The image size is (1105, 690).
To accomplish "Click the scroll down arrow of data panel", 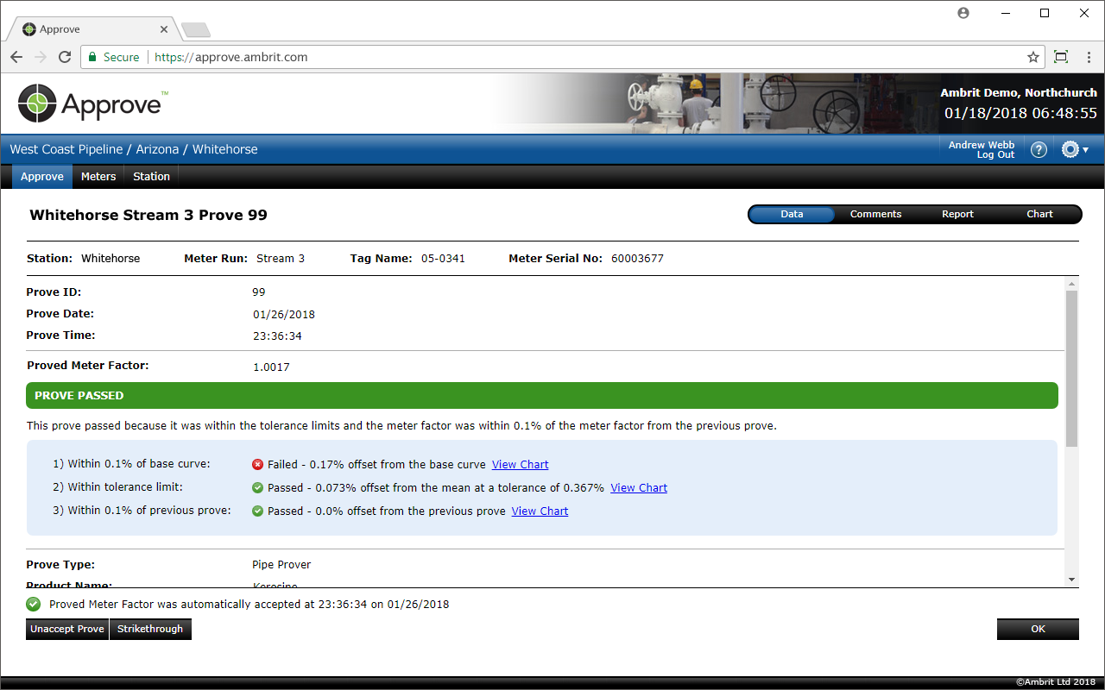I will tap(1071, 580).
